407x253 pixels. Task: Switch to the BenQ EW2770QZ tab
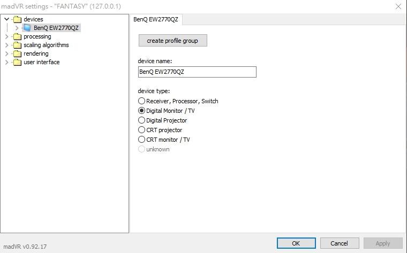(x=156, y=19)
